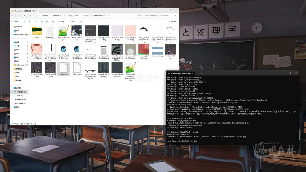Add a new File Explorer tab

[42, 10]
